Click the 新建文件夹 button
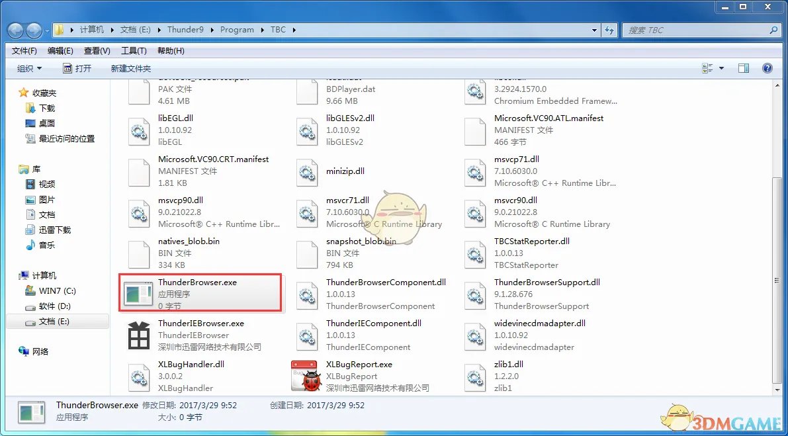Viewport: 788px width, 436px height. 130,68
